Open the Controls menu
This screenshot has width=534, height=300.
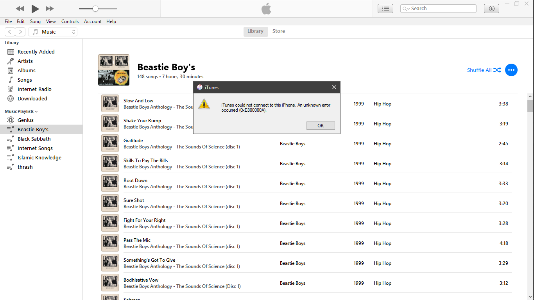point(70,21)
